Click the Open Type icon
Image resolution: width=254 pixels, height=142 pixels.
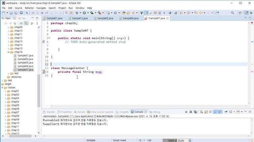click(123, 13)
